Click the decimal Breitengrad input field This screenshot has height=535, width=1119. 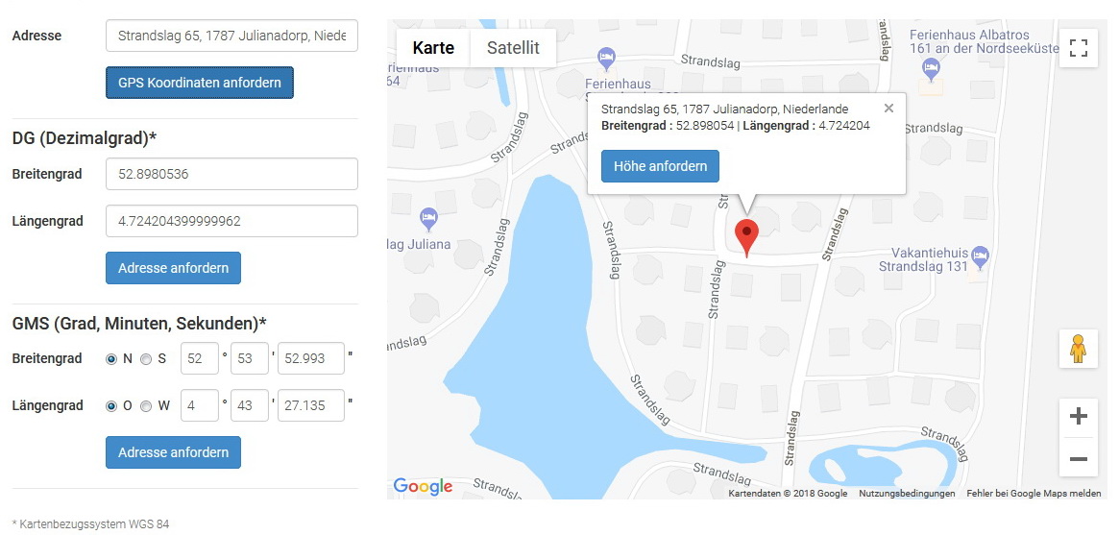[231, 174]
